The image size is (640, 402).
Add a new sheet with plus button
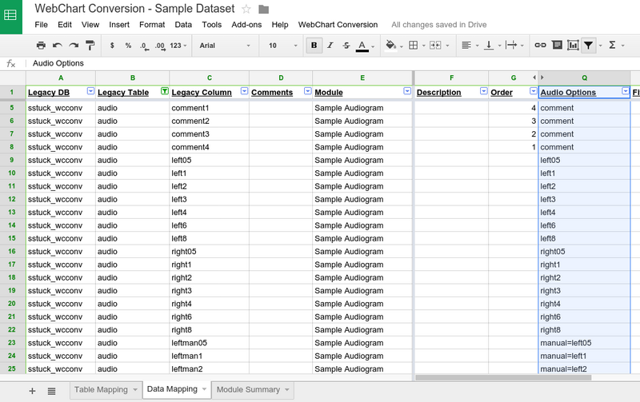point(33,391)
